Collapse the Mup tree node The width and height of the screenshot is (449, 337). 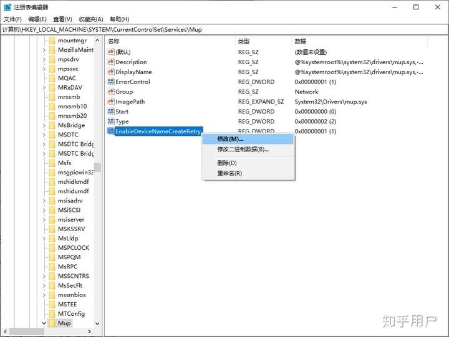click(44, 323)
